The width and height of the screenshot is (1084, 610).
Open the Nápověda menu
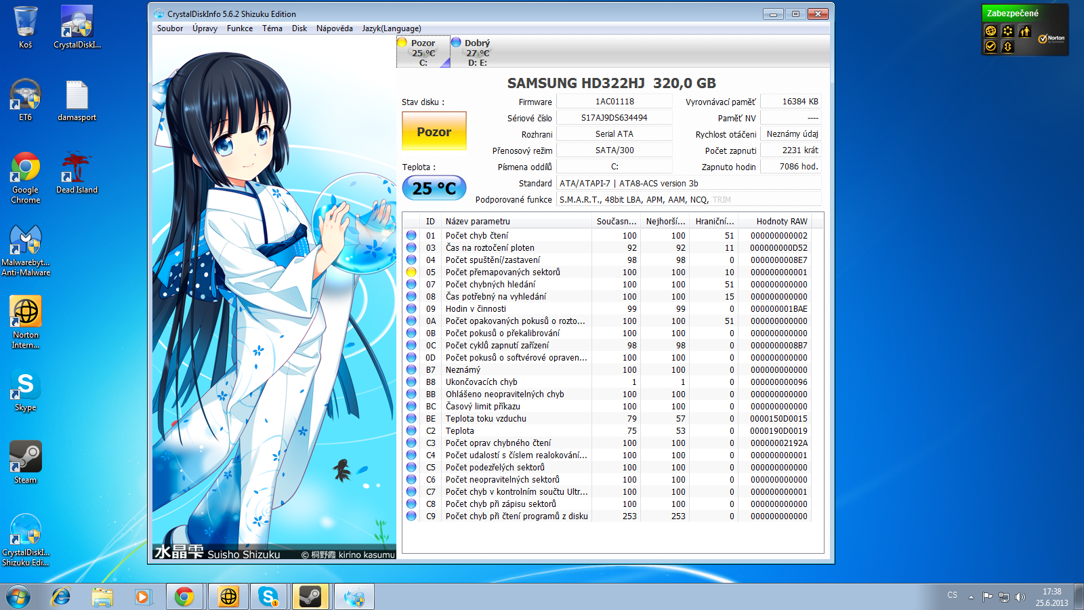pyautogui.click(x=335, y=28)
